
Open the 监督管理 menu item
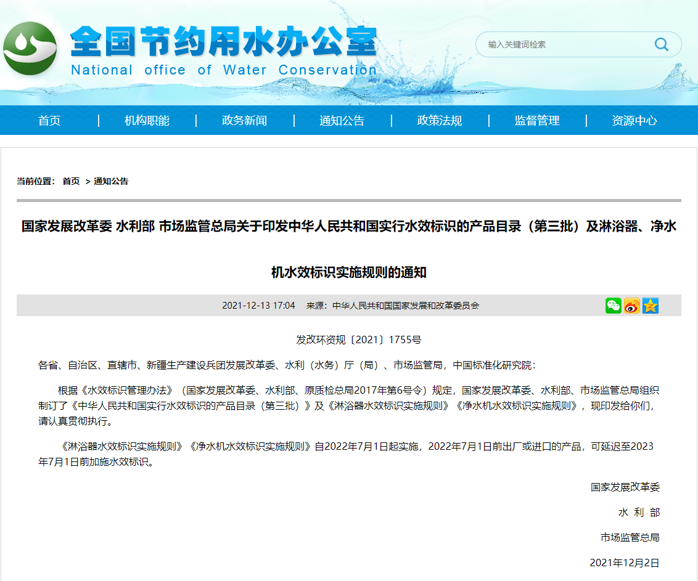click(x=537, y=121)
